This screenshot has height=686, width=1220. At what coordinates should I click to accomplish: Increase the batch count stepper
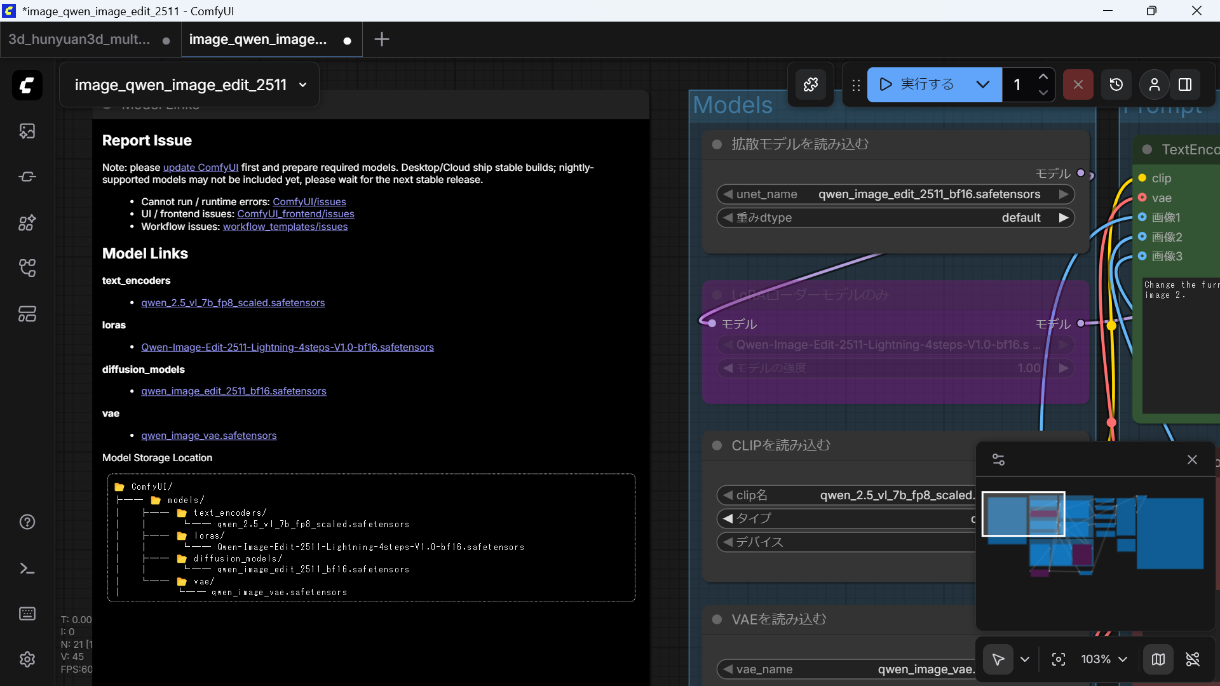coord(1043,77)
